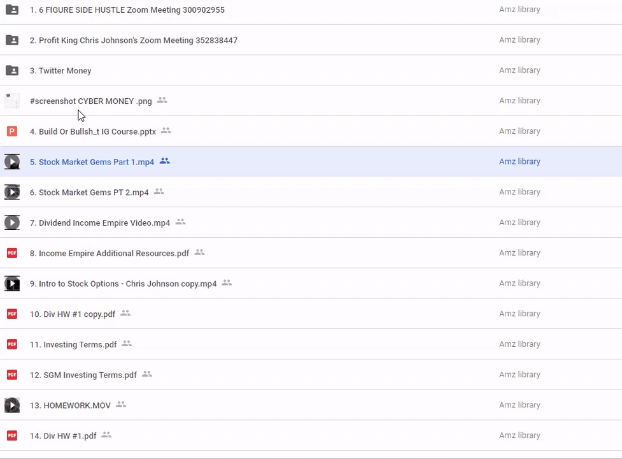Click the PDF icon for Div HW #1 copy
This screenshot has width=622, height=459.
[x=11, y=314]
